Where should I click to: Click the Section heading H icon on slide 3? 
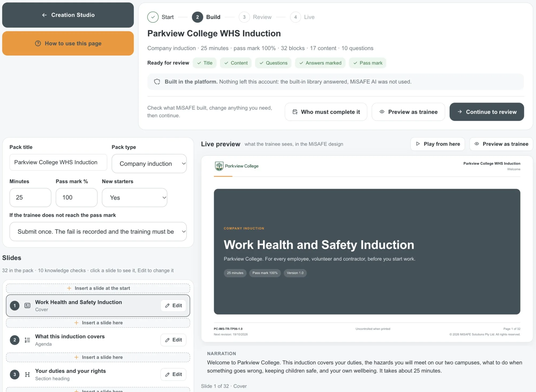pos(27,375)
